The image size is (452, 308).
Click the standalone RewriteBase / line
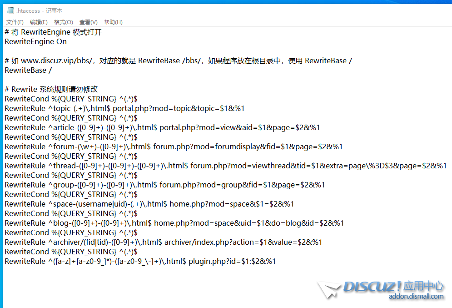(x=28, y=70)
